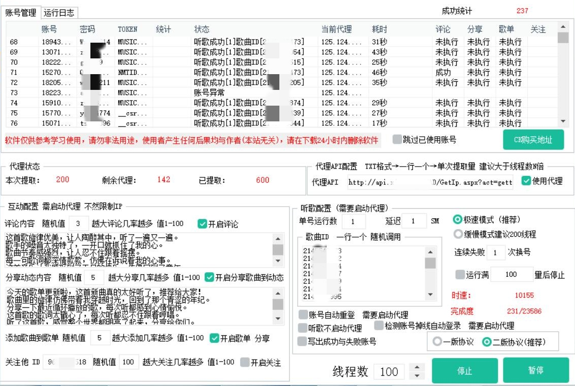Click the 停止 button
Viewport: 575px width, 386px height.
pos(464,371)
